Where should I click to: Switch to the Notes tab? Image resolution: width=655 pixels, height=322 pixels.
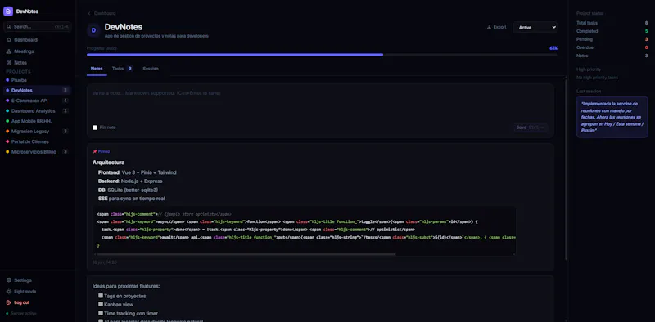point(97,69)
